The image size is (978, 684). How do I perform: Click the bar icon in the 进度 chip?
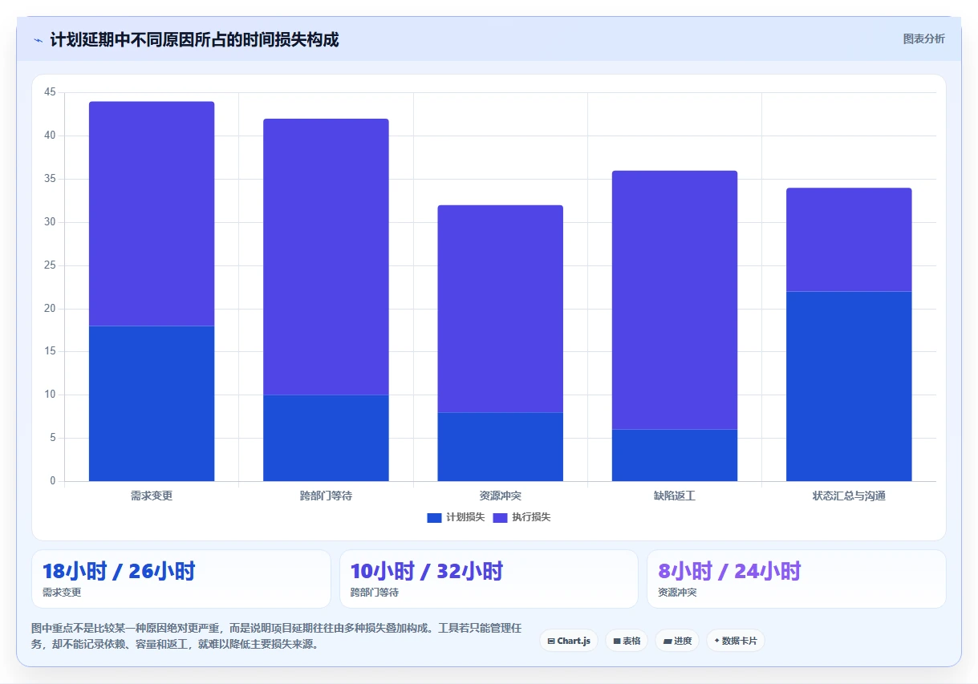[668, 642]
